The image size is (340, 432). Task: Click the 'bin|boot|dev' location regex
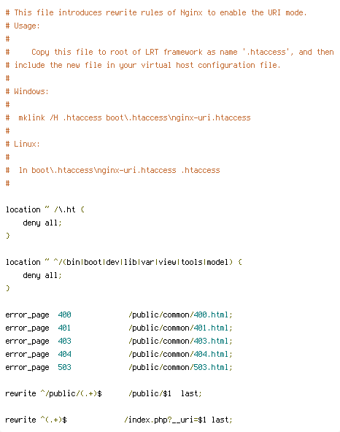(x=144, y=262)
